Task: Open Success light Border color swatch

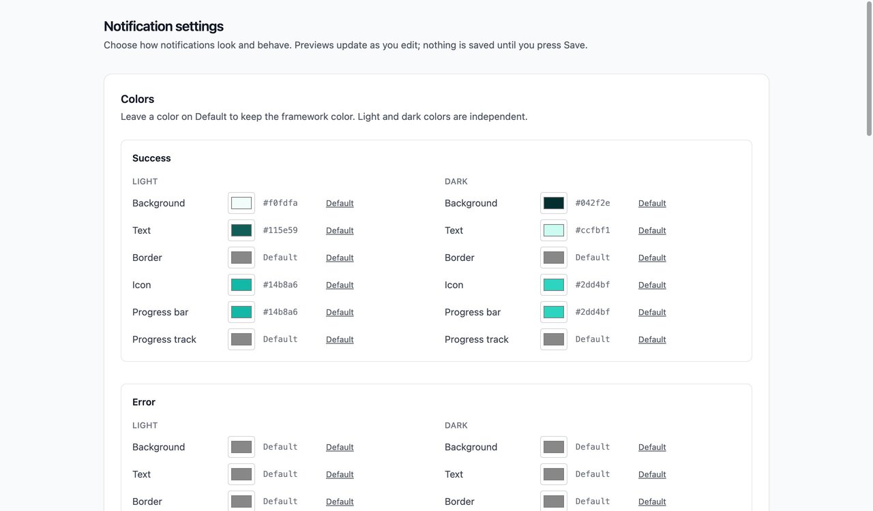Action: coord(241,258)
